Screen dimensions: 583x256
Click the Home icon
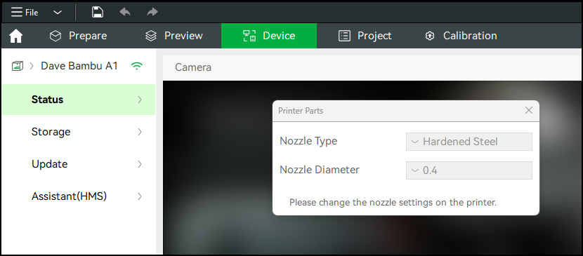pyautogui.click(x=16, y=36)
